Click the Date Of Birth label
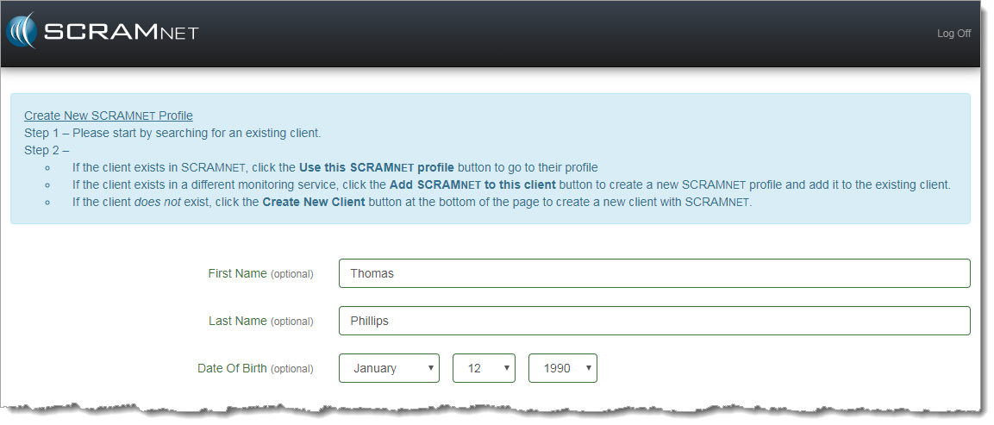This screenshot has height=425, width=994. [232, 368]
